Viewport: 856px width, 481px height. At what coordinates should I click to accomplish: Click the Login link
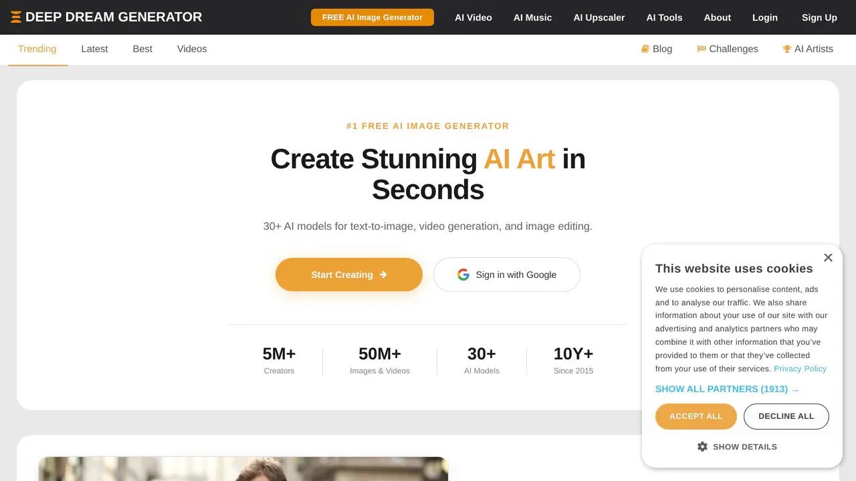point(765,17)
